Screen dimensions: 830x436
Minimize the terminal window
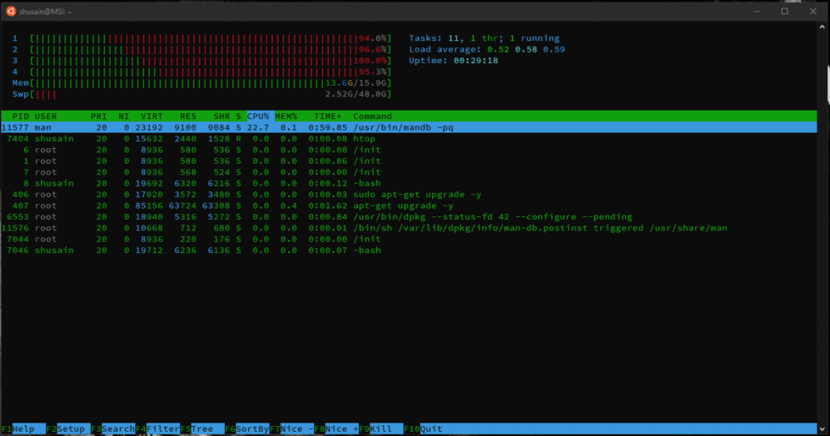(757, 11)
